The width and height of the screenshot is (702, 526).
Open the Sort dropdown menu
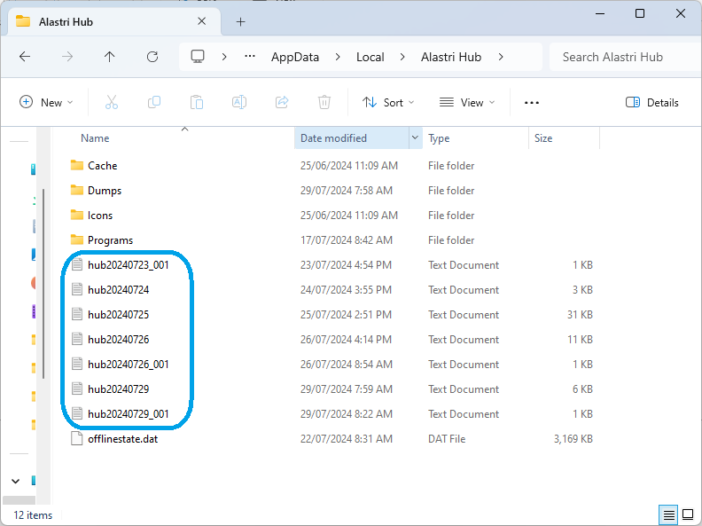click(388, 102)
